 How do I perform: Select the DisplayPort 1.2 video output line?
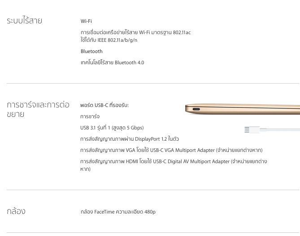tap(129, 139)
